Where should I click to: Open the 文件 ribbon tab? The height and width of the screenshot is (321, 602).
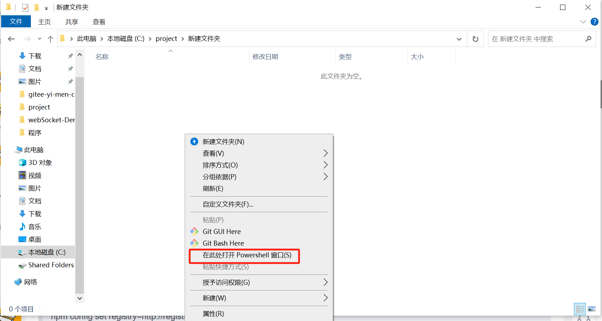pyautogui.click(x=16, y=21)
